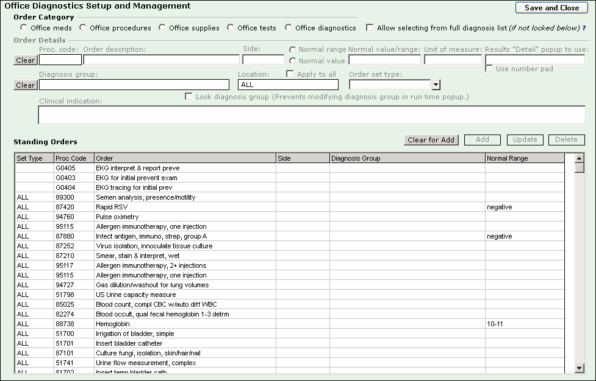596x381 pixels.
Task: Click proc code cell '94760'
Action: click(74, 217)
